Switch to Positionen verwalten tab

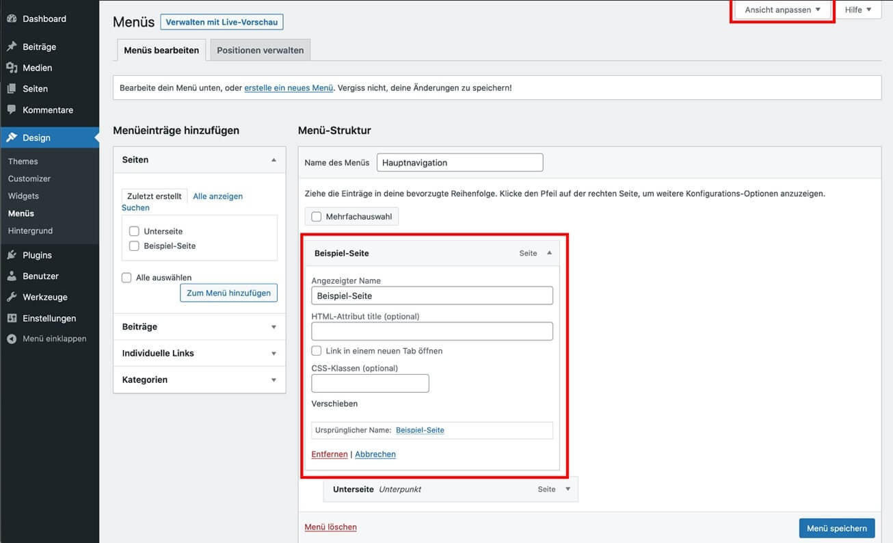point(261,50)
